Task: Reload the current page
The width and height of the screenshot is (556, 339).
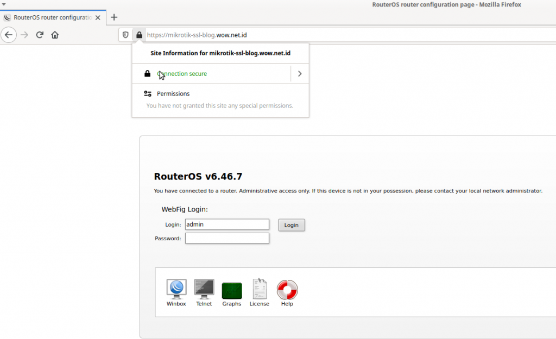Action: (40, 35)
